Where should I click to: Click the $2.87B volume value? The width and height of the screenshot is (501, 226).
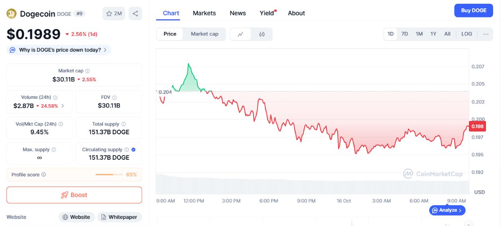tap(23, 106)
